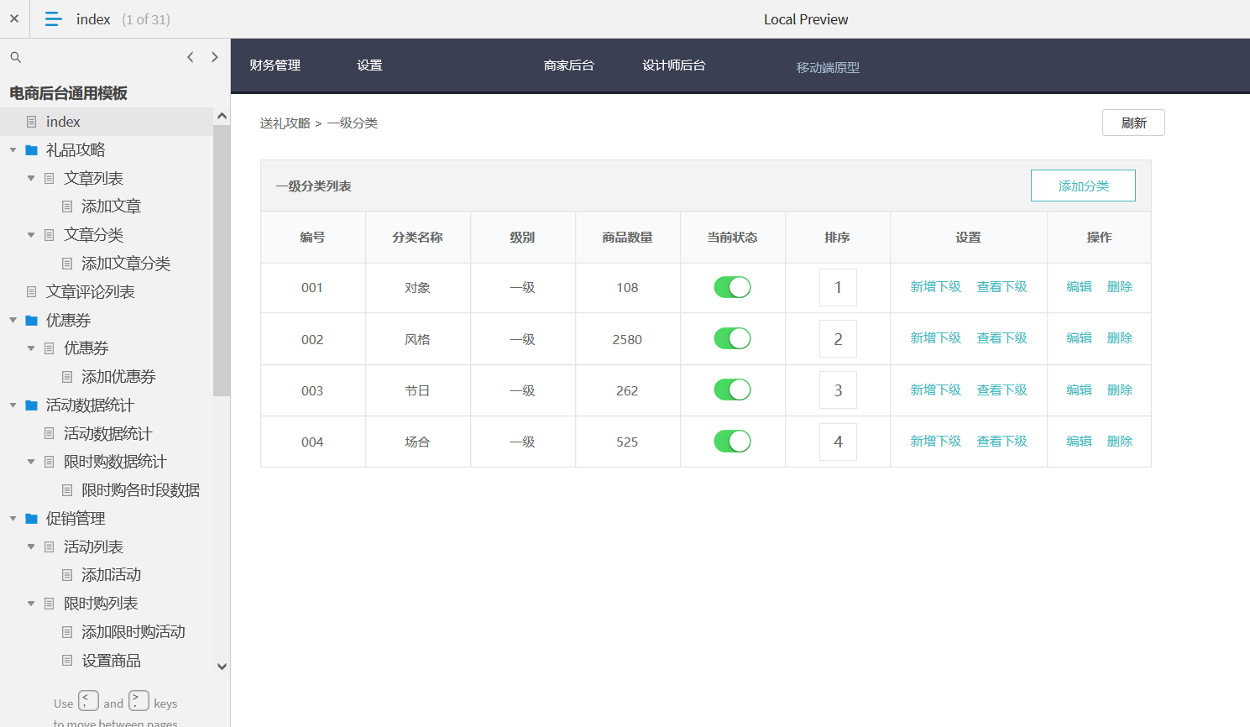Go to previous page with left chevron
This screenshot has width=1250, height=727.
pos(191,57)
